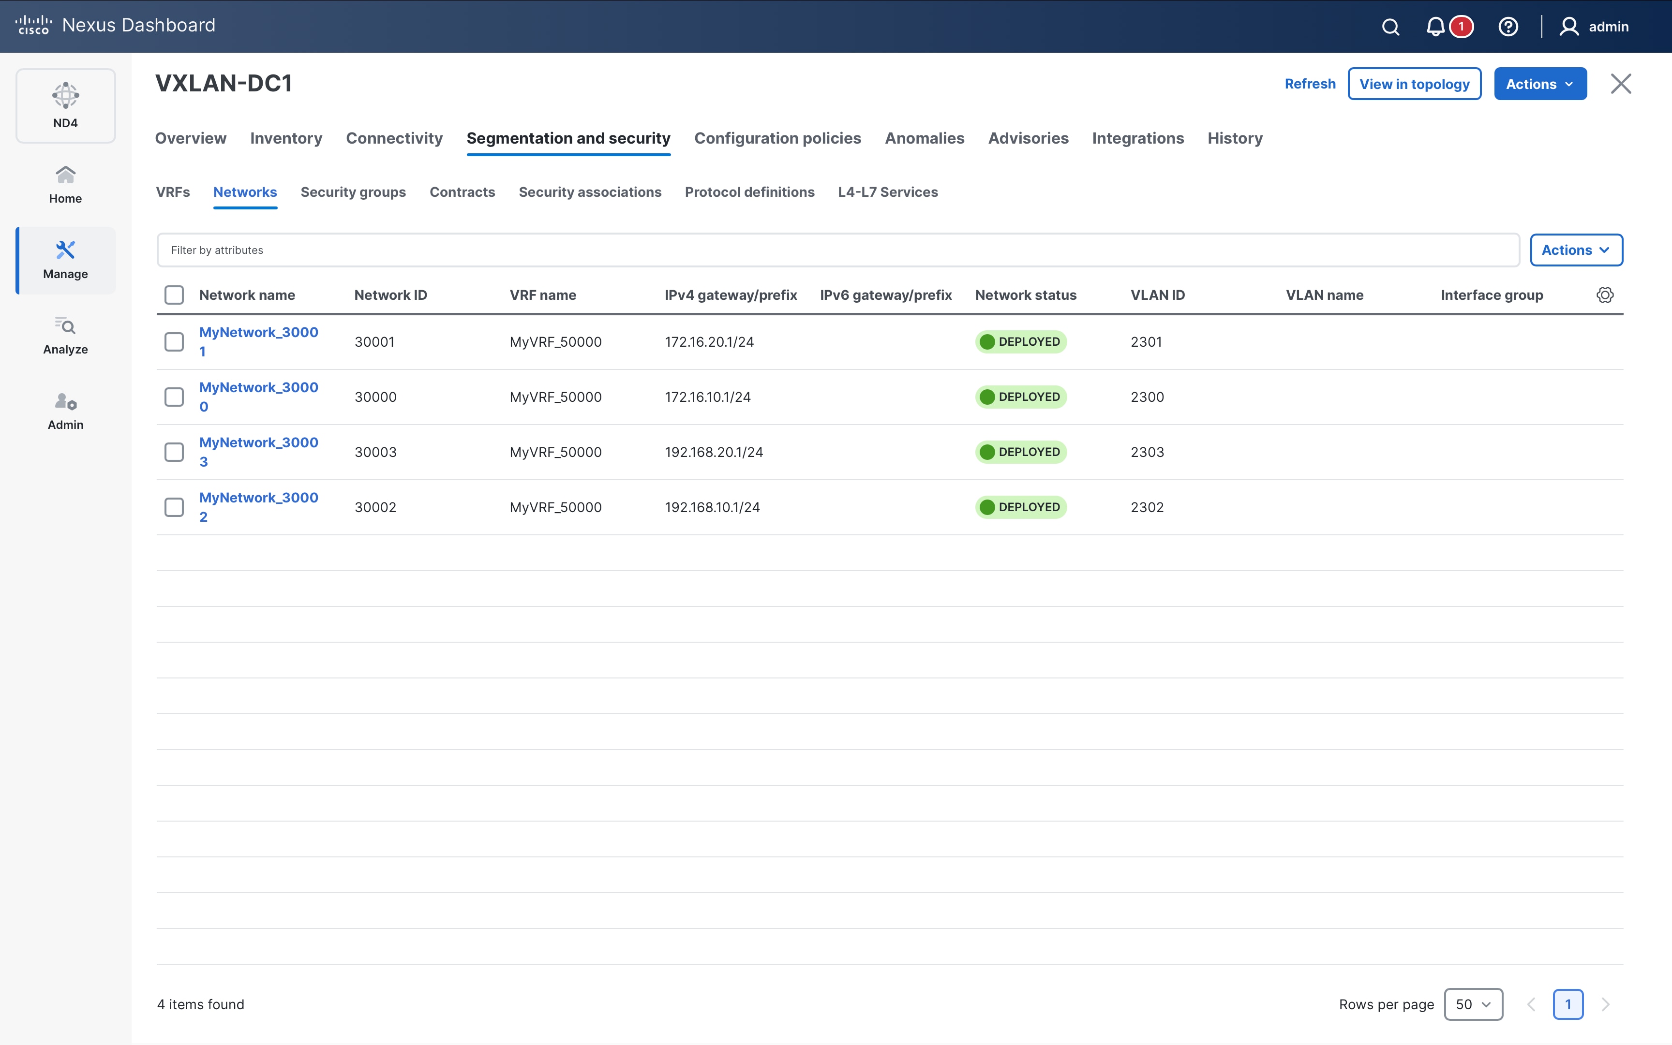Click View in topology button
Viewport: 1672px width, 1045px height.
coord(1414,84)
